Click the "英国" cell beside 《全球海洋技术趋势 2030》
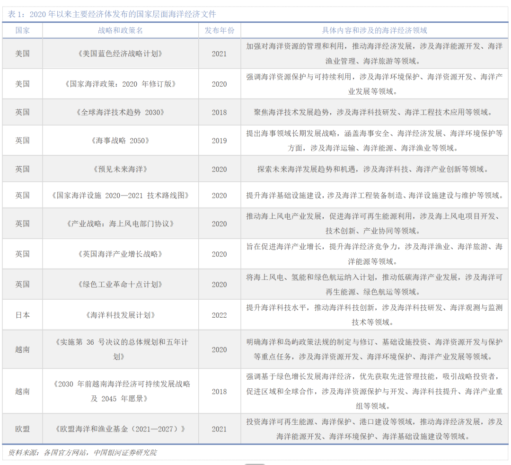This screenshot has width=511, height=465. pos(23,113)
